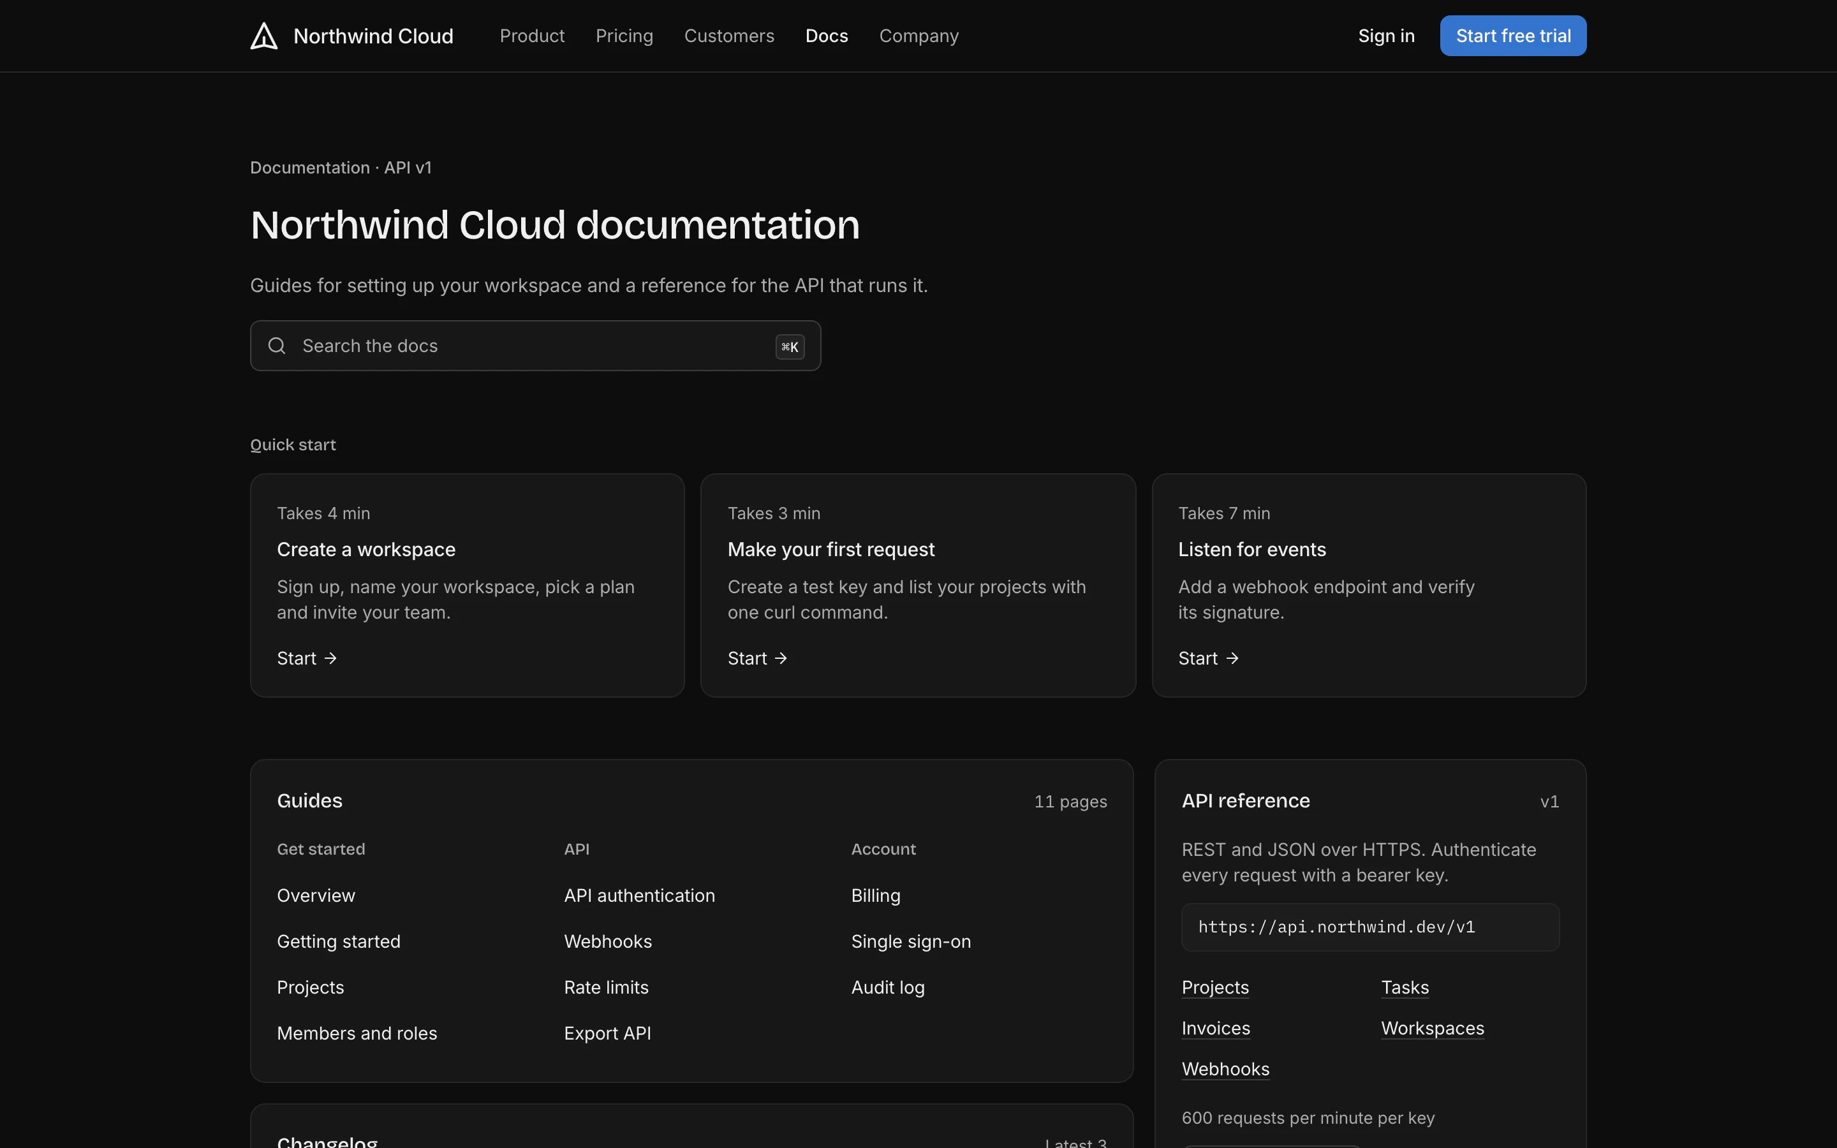The width and height of the screenshot is (1837, 1148).
Task: Click the Start free trial button
Action: [1513, 36]
